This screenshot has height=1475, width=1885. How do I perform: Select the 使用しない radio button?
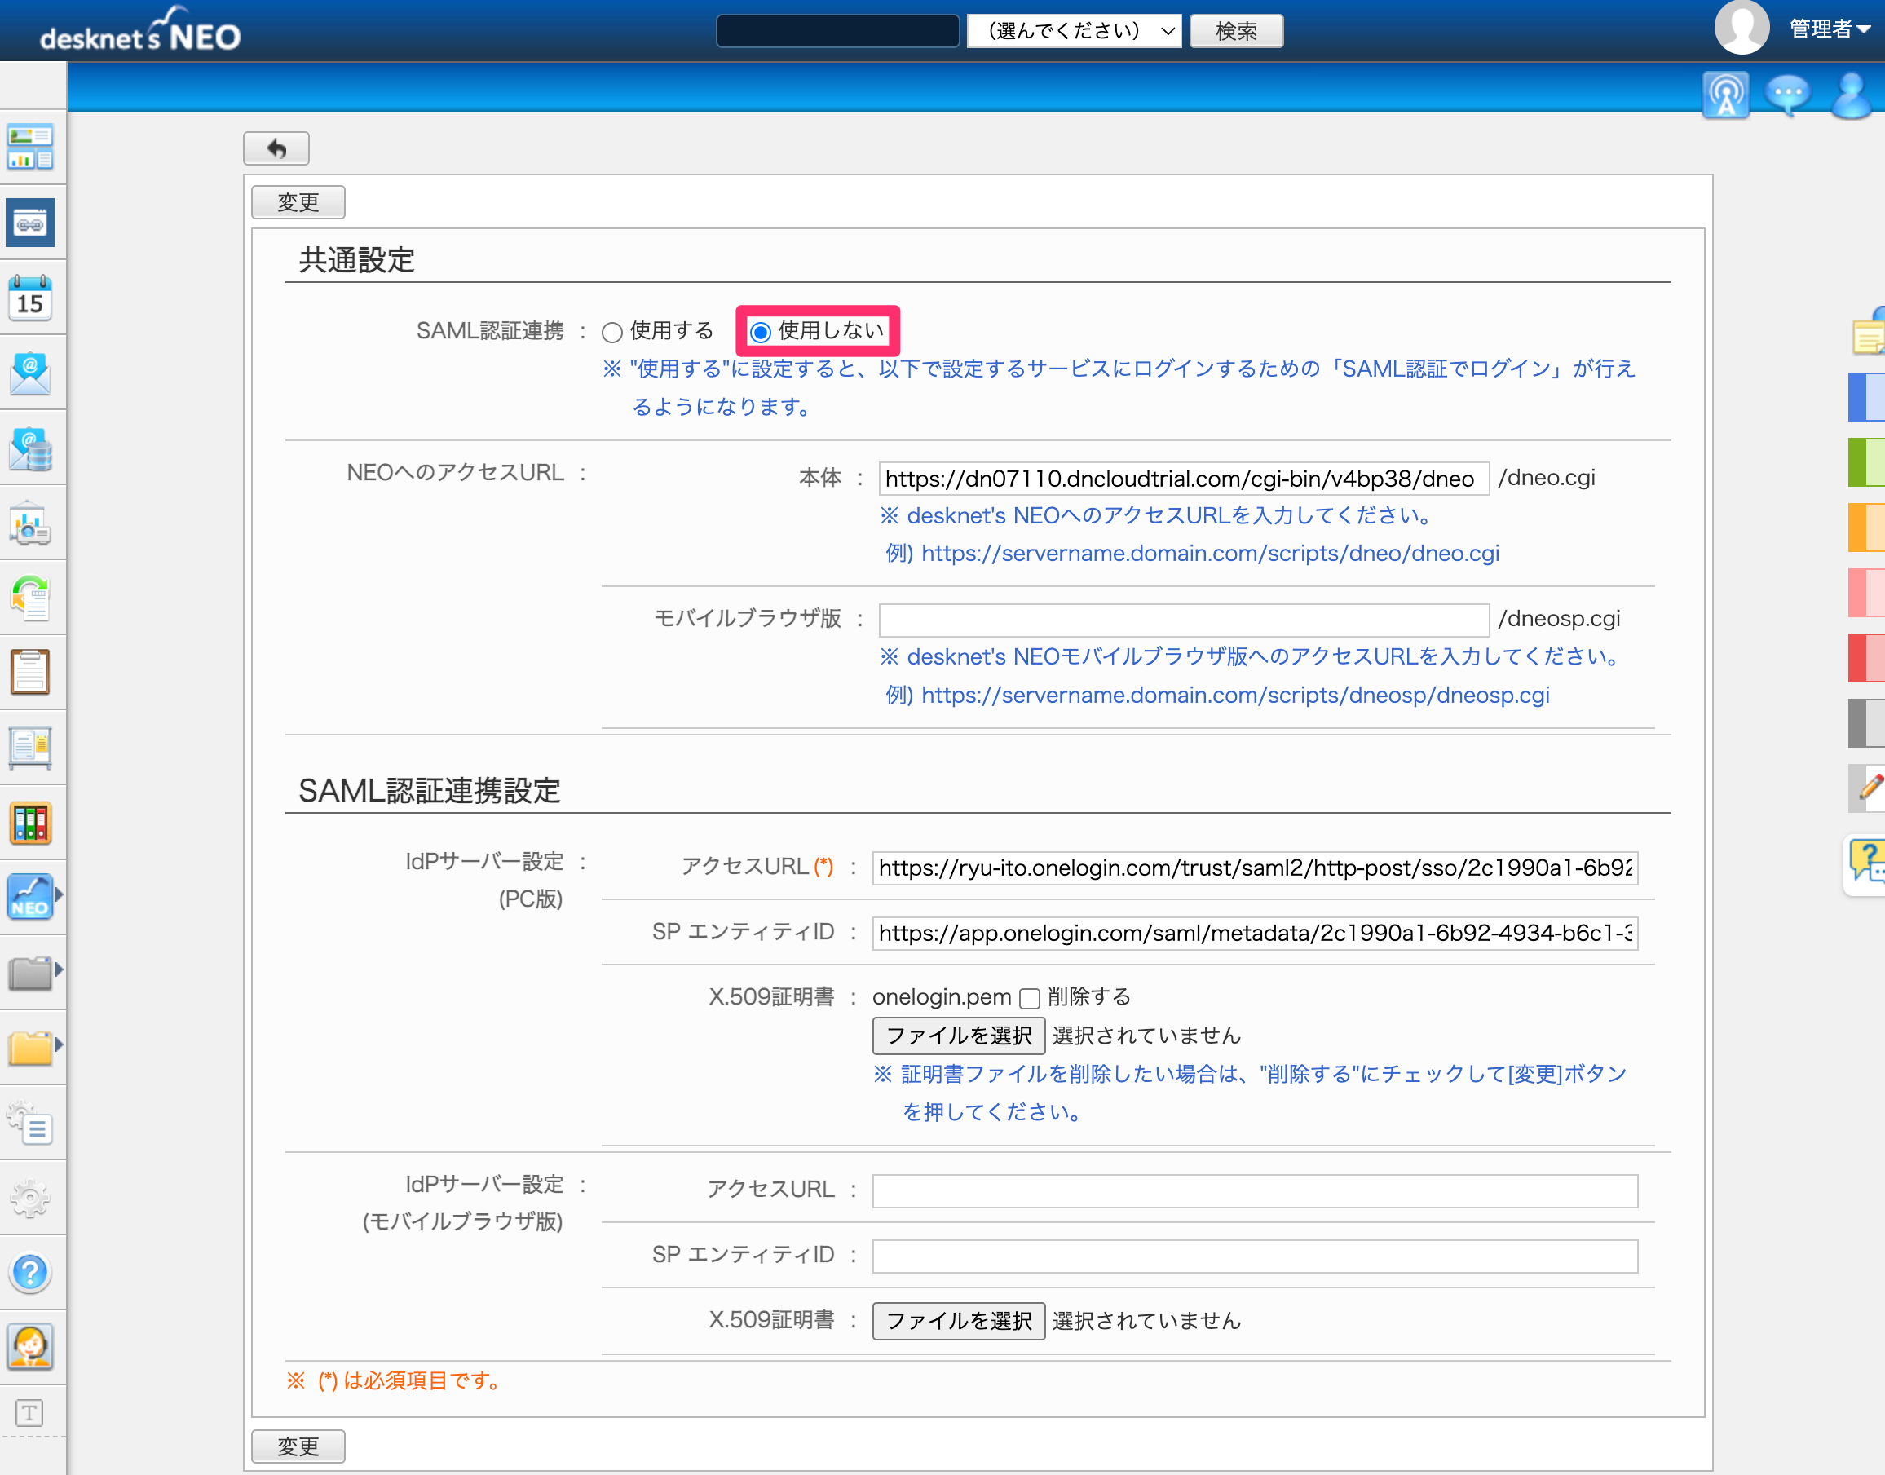760,332
